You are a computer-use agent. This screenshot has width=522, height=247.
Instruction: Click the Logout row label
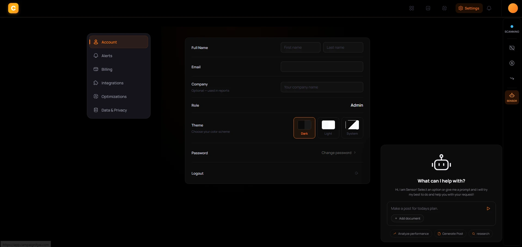[197, 173]
